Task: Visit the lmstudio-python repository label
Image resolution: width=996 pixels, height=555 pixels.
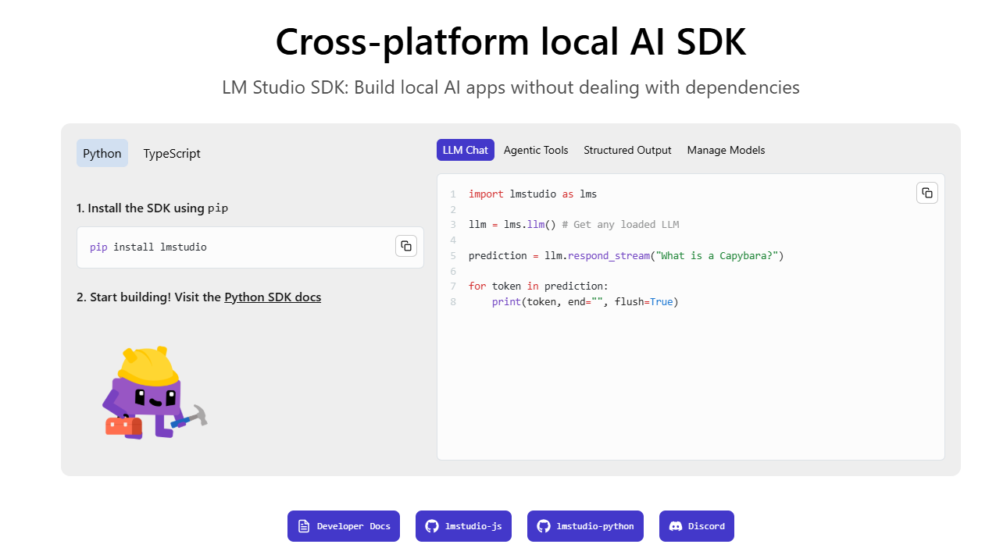Action: coord(595,526)
